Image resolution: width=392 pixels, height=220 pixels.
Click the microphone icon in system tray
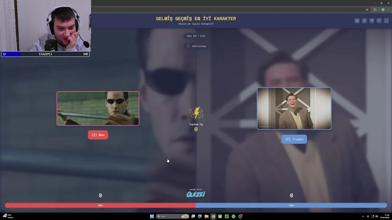coord(368,216)
